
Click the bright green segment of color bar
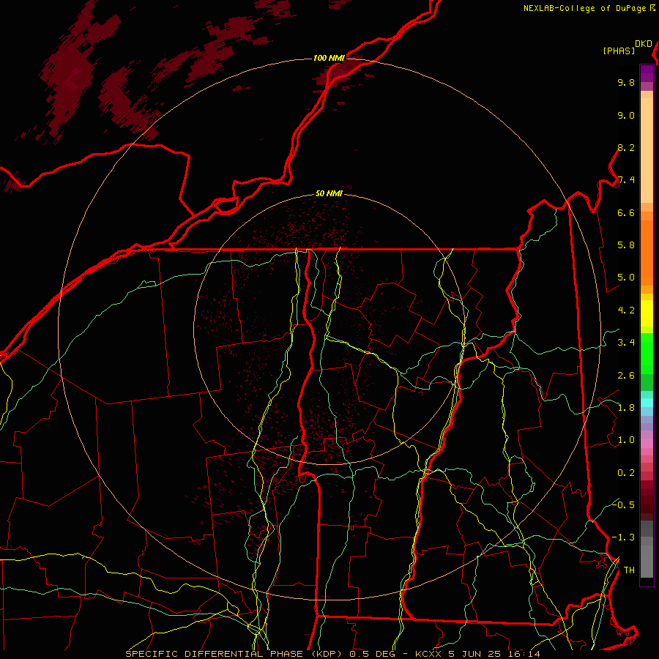pos(647,354)
